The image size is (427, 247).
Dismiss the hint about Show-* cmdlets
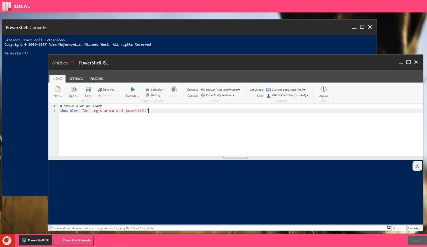coord(417,166)
